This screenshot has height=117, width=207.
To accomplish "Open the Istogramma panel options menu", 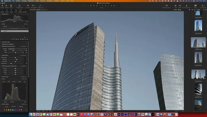I will pyautogui.click(x=28, y=14).
